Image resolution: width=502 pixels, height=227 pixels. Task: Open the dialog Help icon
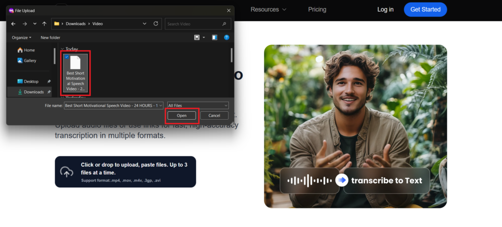(226, 37)
